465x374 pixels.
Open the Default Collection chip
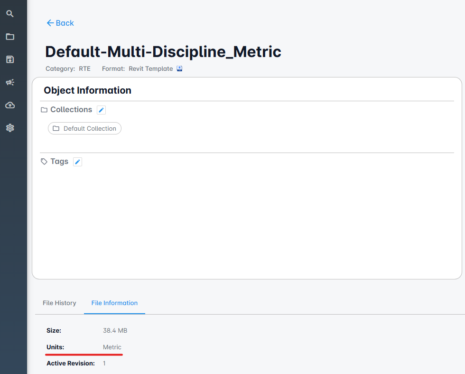tap(84, 128)
